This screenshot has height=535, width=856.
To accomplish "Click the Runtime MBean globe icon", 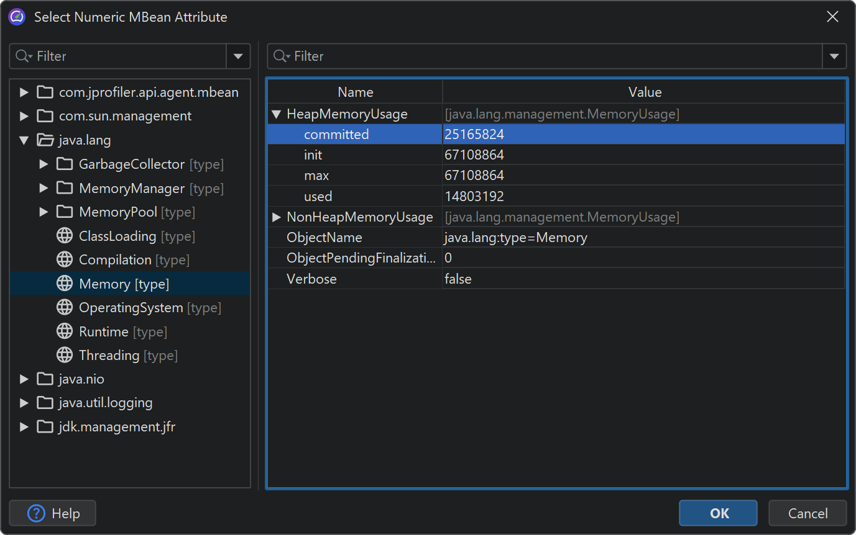I will pyautogui.click(x=64, y=331).
